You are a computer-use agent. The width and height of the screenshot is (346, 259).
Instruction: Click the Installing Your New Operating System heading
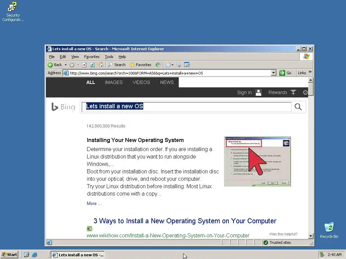[x=135, y=140]
